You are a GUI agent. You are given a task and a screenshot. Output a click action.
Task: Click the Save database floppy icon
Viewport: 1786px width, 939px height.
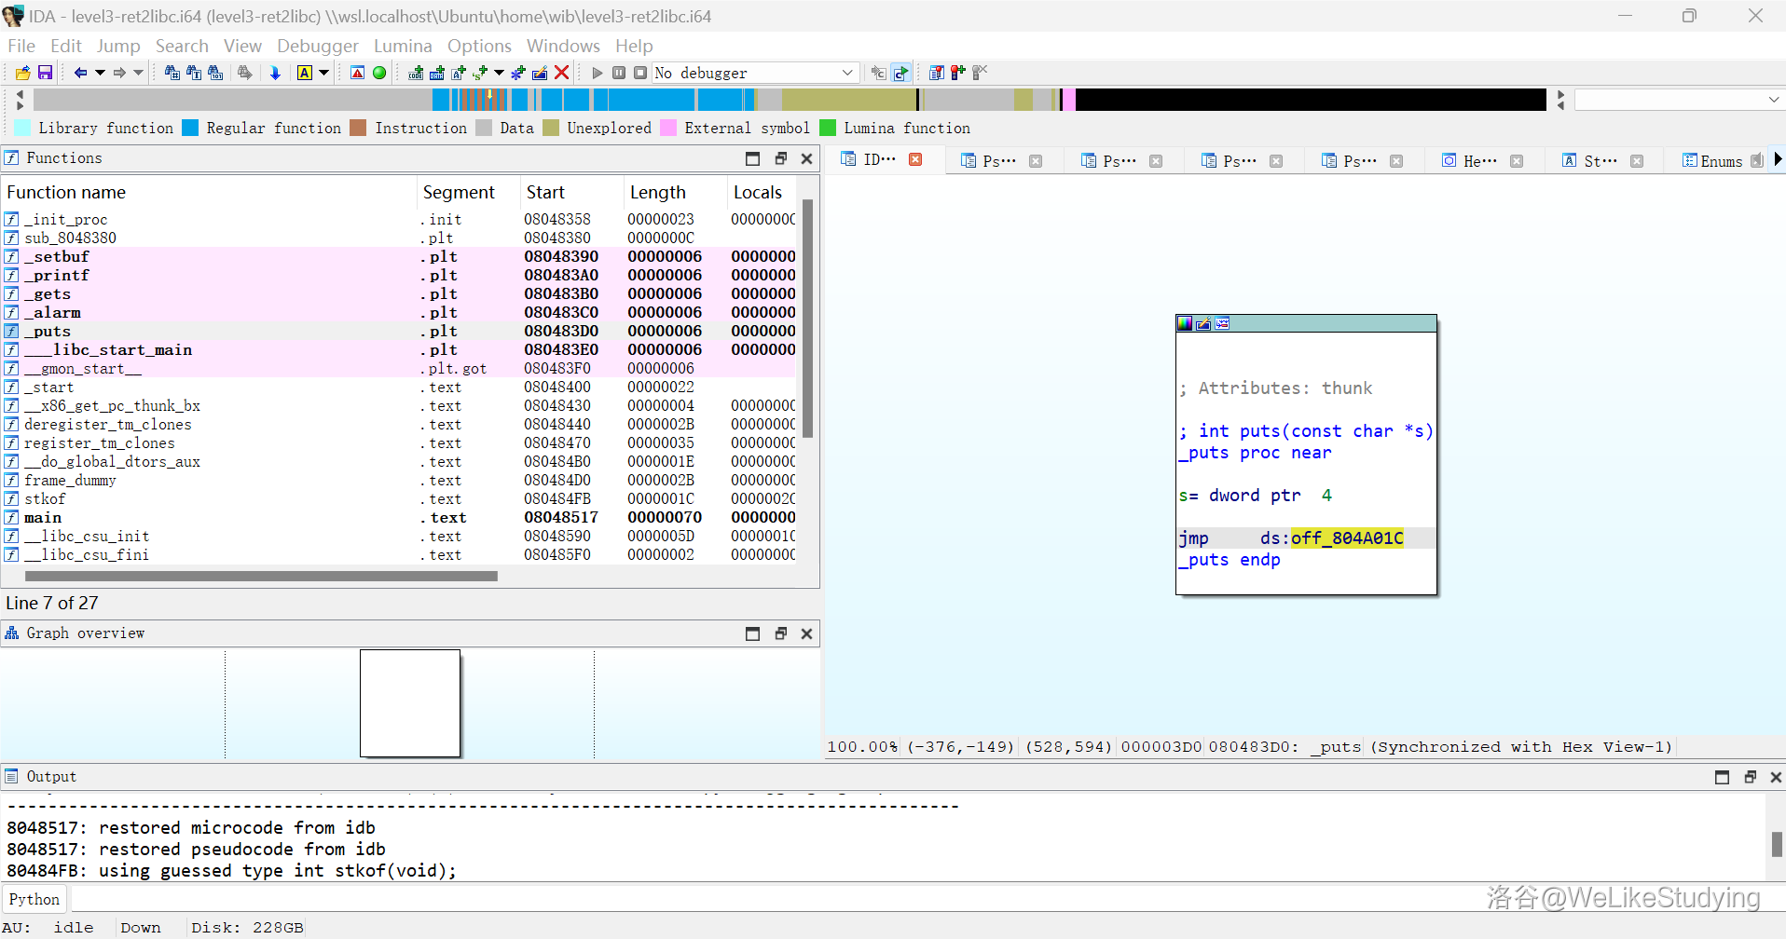click(44, 73)
